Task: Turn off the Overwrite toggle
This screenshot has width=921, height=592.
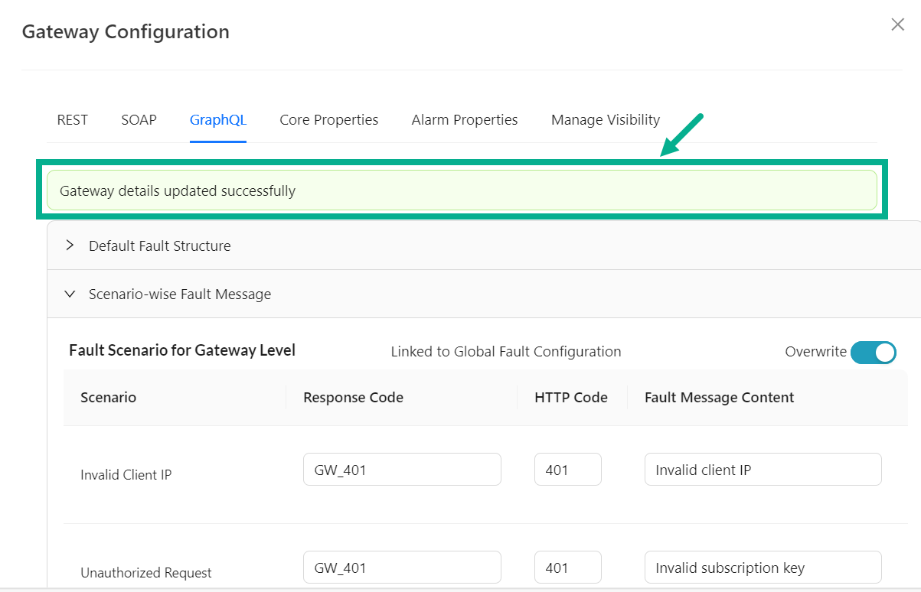Action: [x=873, y=352]
